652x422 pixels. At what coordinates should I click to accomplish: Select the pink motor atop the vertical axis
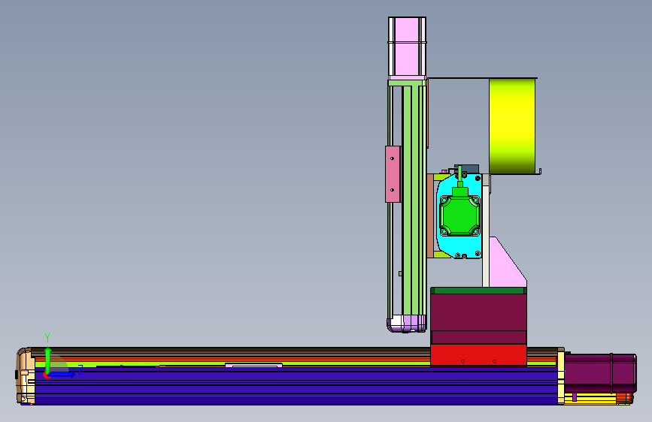tap(407, 47)
